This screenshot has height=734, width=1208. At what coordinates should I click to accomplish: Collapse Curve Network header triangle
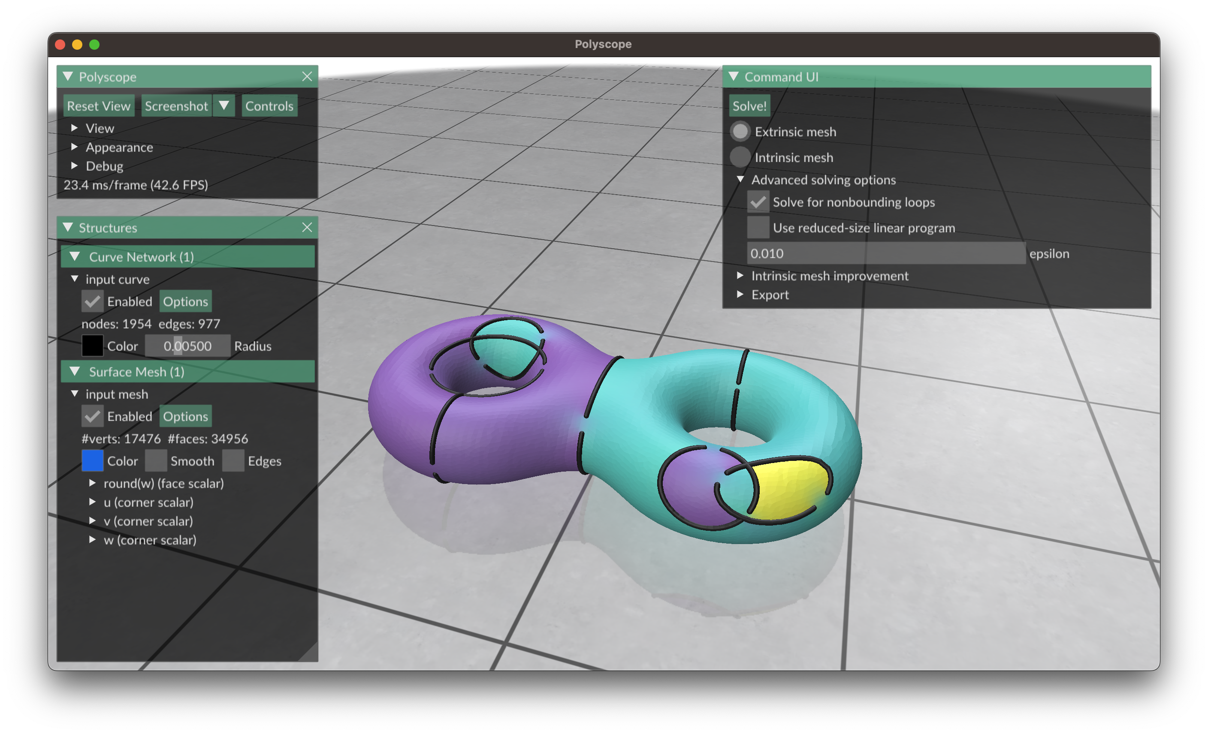click(x=75, y=256)
